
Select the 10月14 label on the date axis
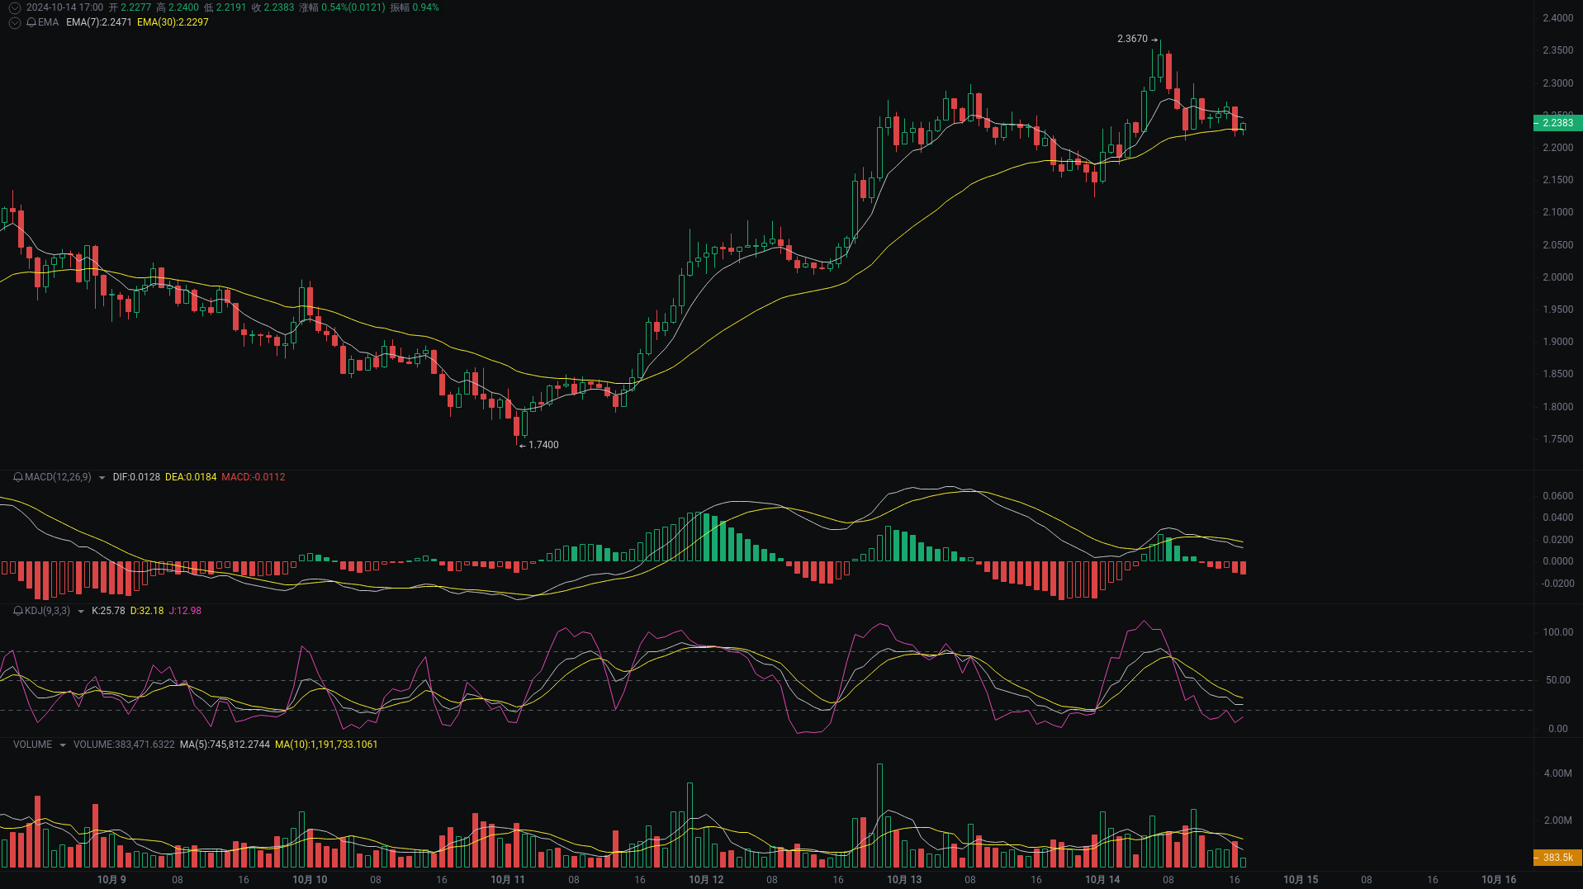(1102, 880)
